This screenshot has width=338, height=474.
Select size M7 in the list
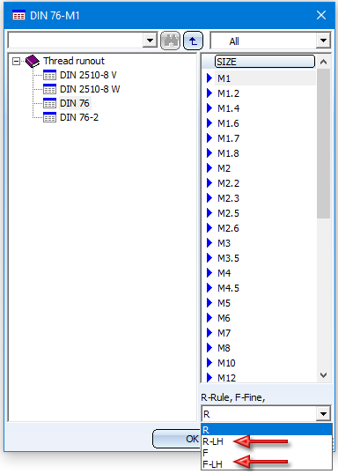coord(224,333)
